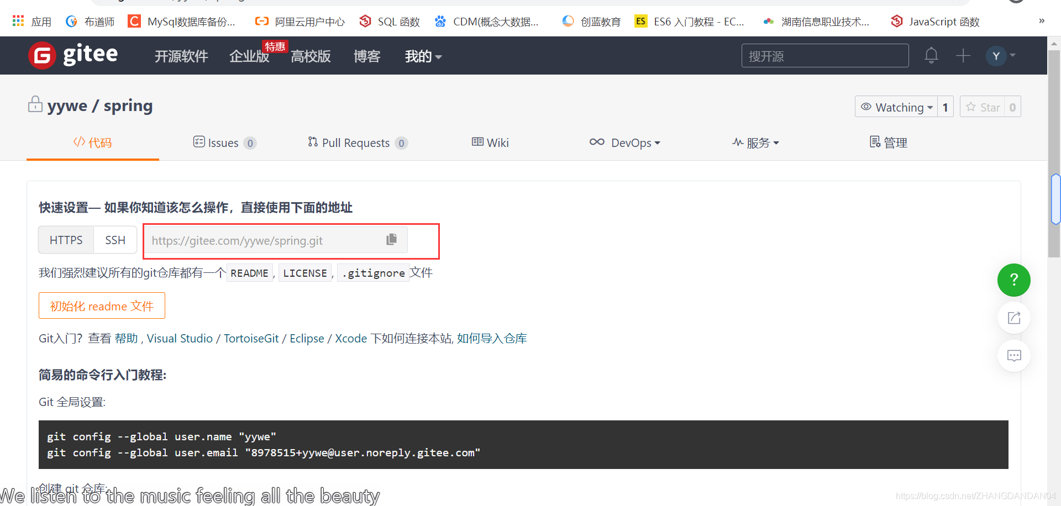Expand the DevOps dropdown
Viewport: 1061px width, 506px height.
[625, 143]
